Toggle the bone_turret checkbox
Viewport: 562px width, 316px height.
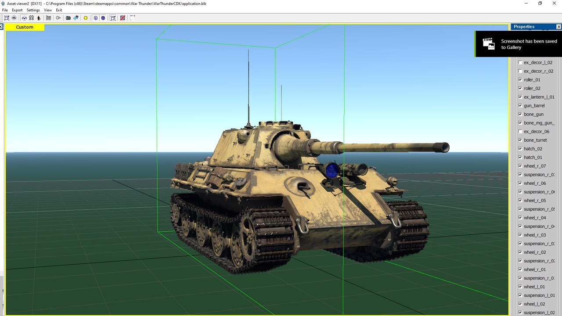click(x=520, y=140)
